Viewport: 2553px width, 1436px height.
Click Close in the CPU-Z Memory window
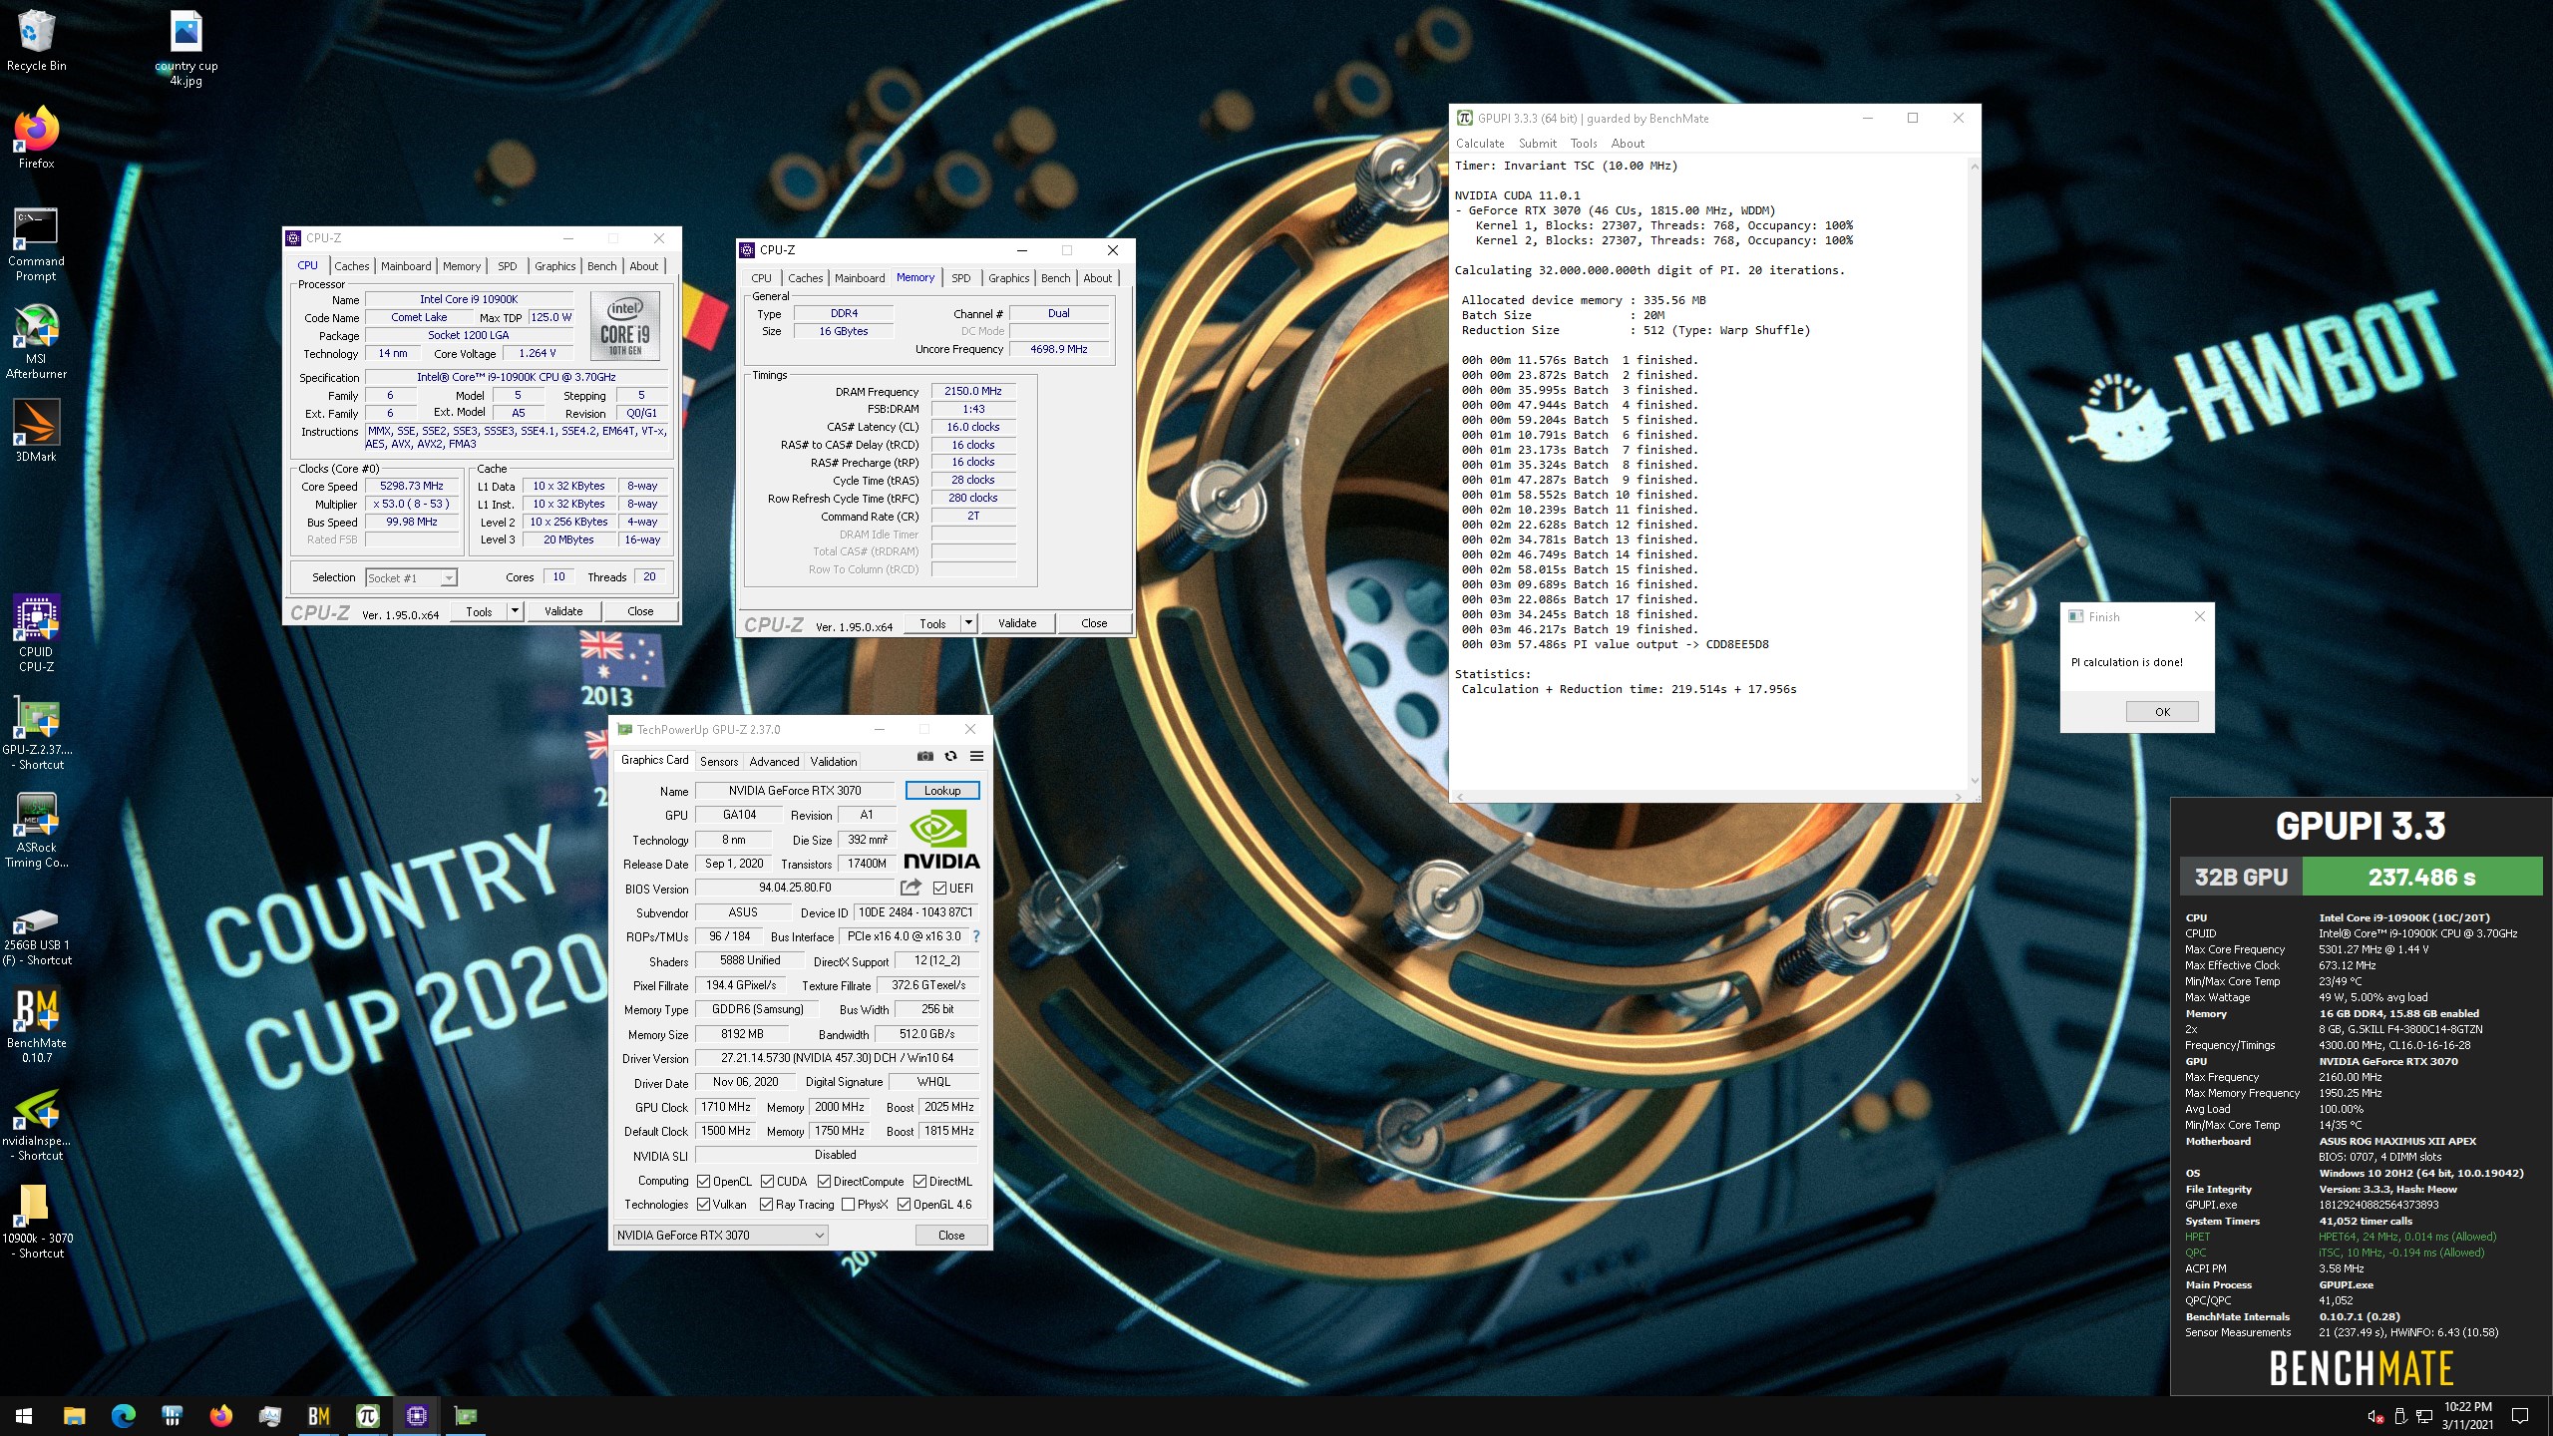[1094, 623]
